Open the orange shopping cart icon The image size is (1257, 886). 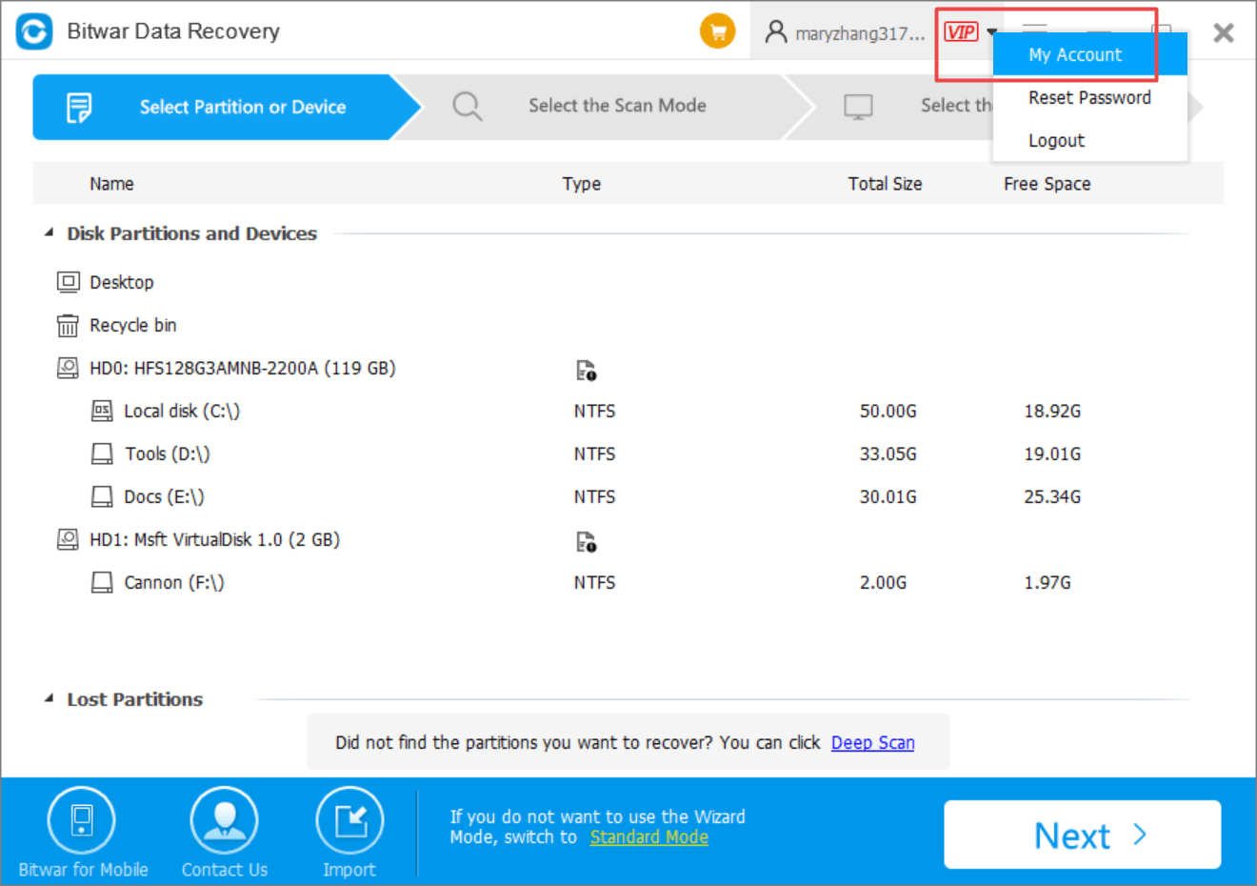(718, 31)
